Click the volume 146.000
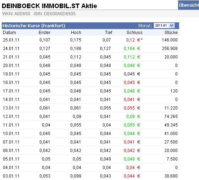The width and height of the screenshot is (199, 180). (170, 40)
